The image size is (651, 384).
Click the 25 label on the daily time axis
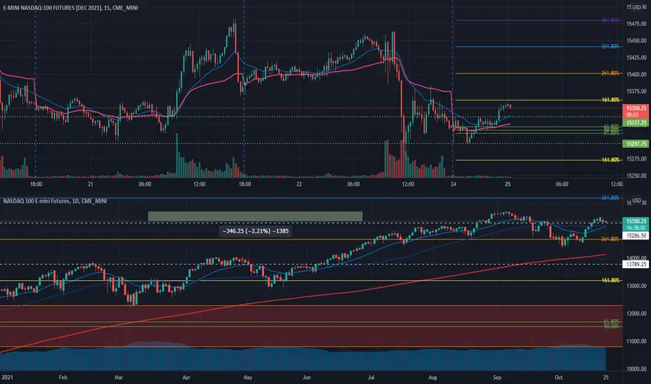point(606,377)
